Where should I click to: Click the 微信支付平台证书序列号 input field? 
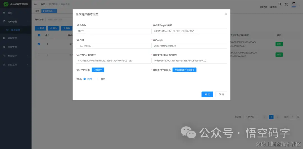pyautogui.click(x=189, y=60)
